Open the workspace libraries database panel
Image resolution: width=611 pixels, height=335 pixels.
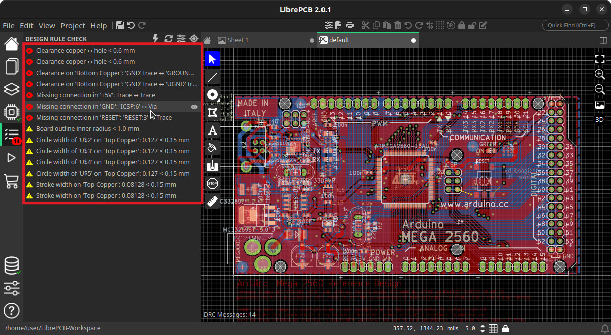click(x=11, y=265)
